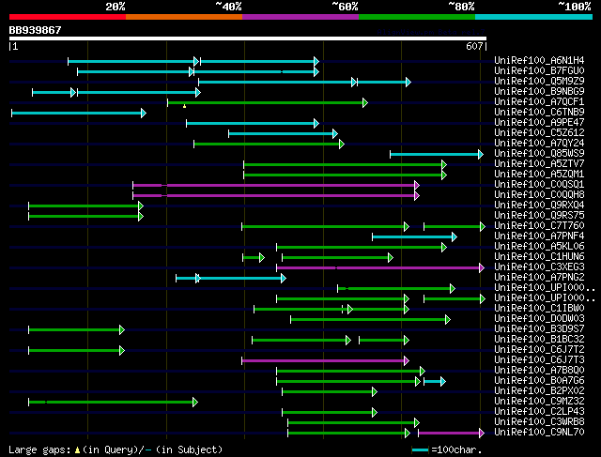Click the UniRef100_A7PNG2 hit label

539,278
